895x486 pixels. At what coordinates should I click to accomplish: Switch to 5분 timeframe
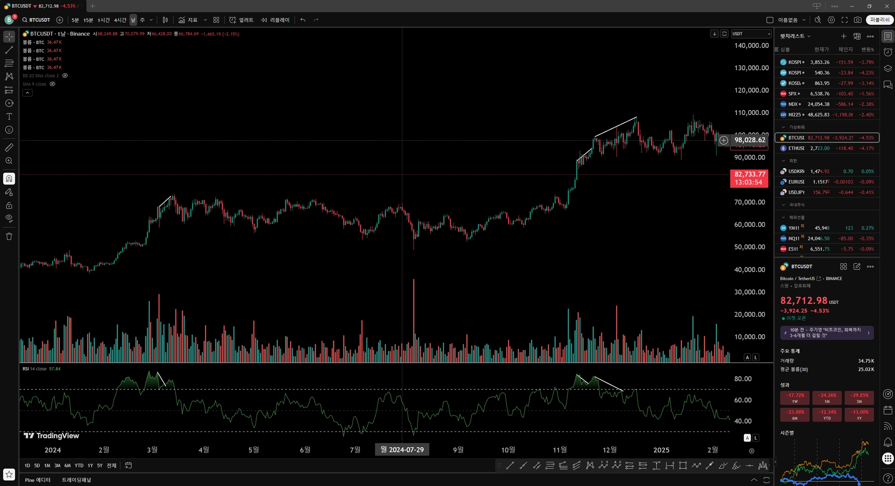(75, 20)
